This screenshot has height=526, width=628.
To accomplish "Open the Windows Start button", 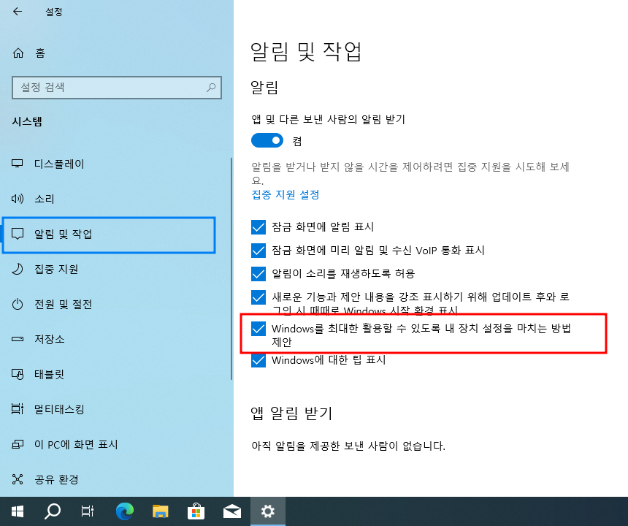I will [x=18, y=511].
